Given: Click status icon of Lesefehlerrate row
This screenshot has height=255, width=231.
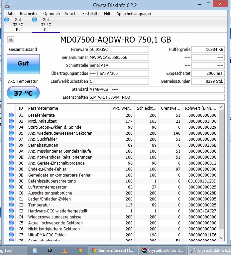Looking at the screenshot, I should [11, 115].
